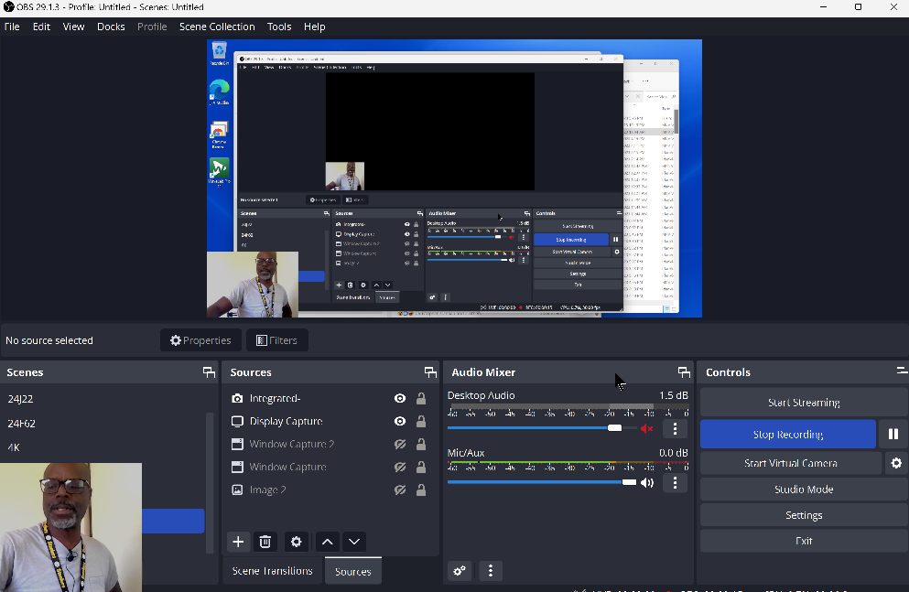This screenshot has width=909, height=592.
Task: Click Start Streaming button
Action: coord(804,403)
